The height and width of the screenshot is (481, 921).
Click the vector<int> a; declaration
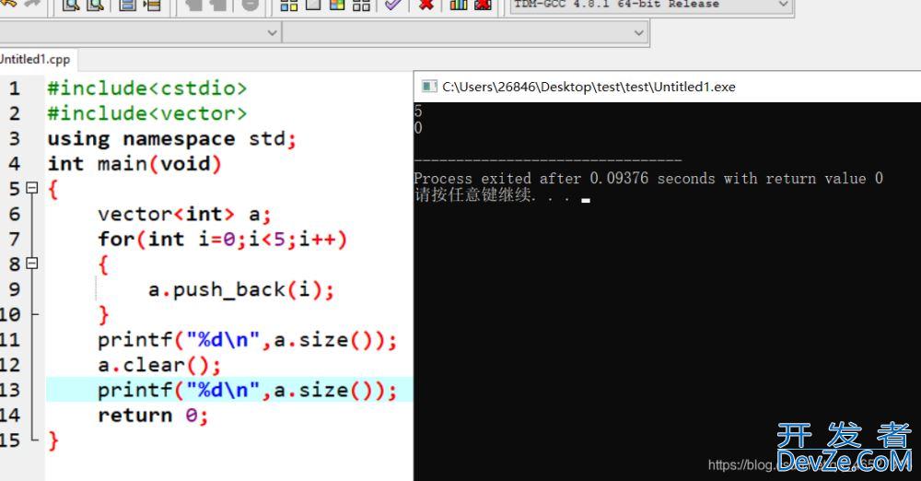click(x=184, y=214)
